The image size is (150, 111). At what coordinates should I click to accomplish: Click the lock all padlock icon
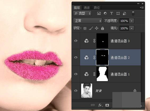[x=103, y=28]
